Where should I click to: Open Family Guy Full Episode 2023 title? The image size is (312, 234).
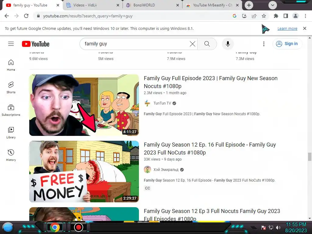[211, 82]
